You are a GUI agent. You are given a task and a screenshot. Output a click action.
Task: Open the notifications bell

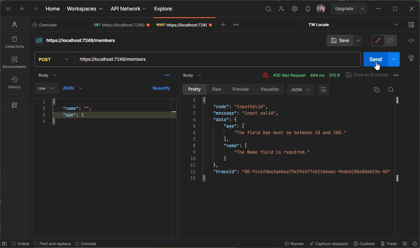[308, 9]
